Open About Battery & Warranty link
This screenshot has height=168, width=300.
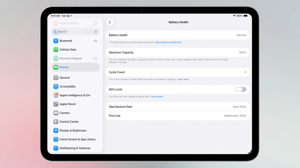169,42
